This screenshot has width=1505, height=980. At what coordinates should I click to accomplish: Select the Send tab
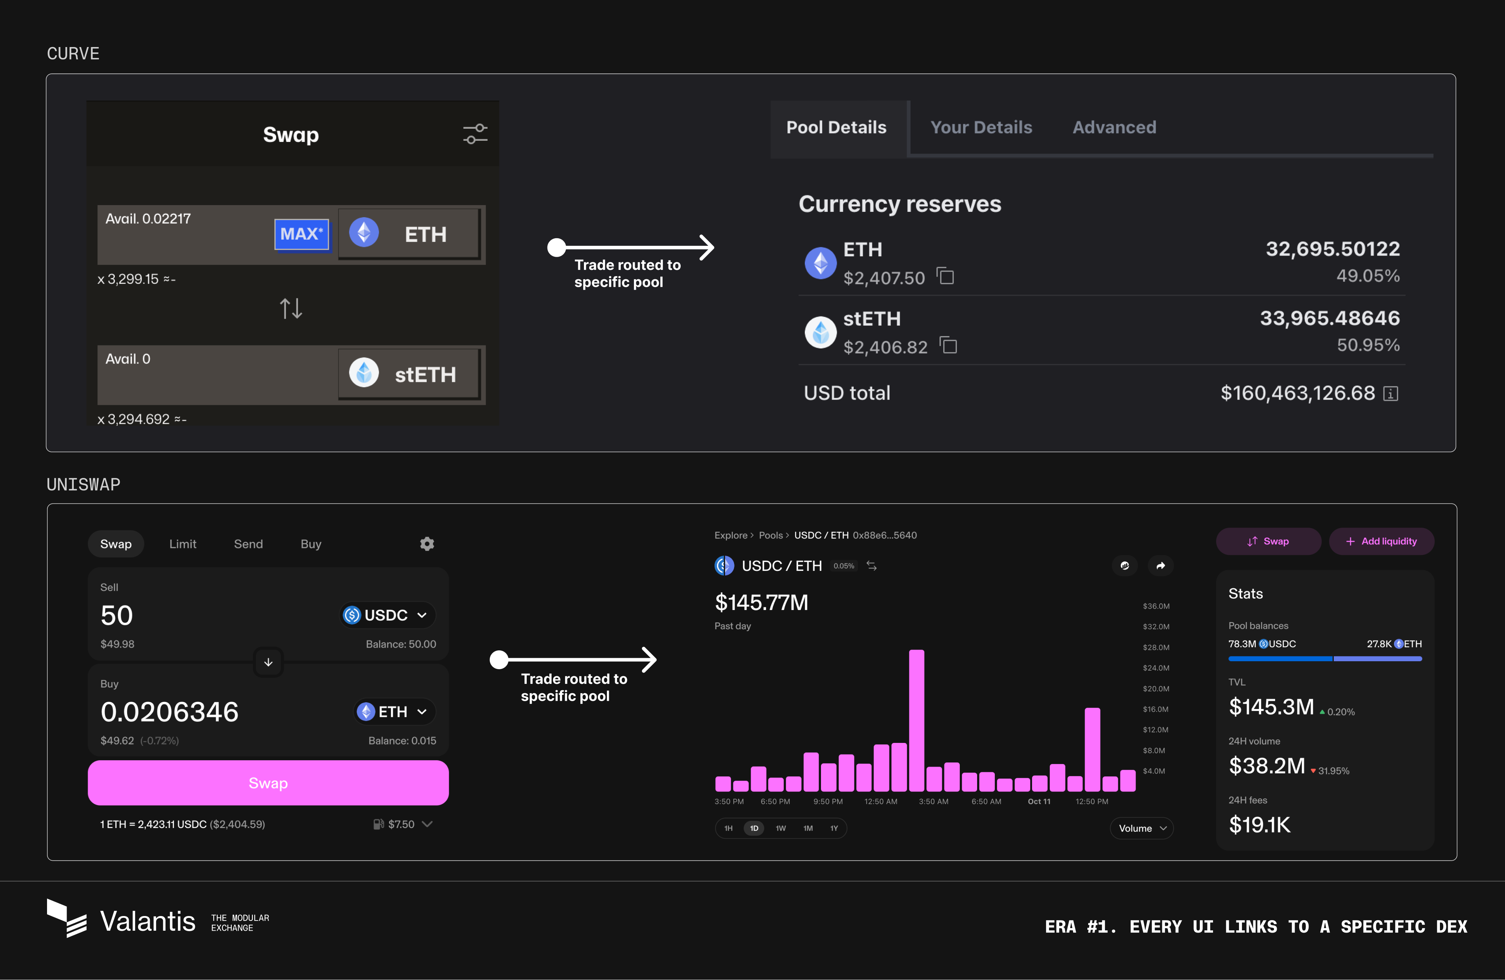point(248,544)
